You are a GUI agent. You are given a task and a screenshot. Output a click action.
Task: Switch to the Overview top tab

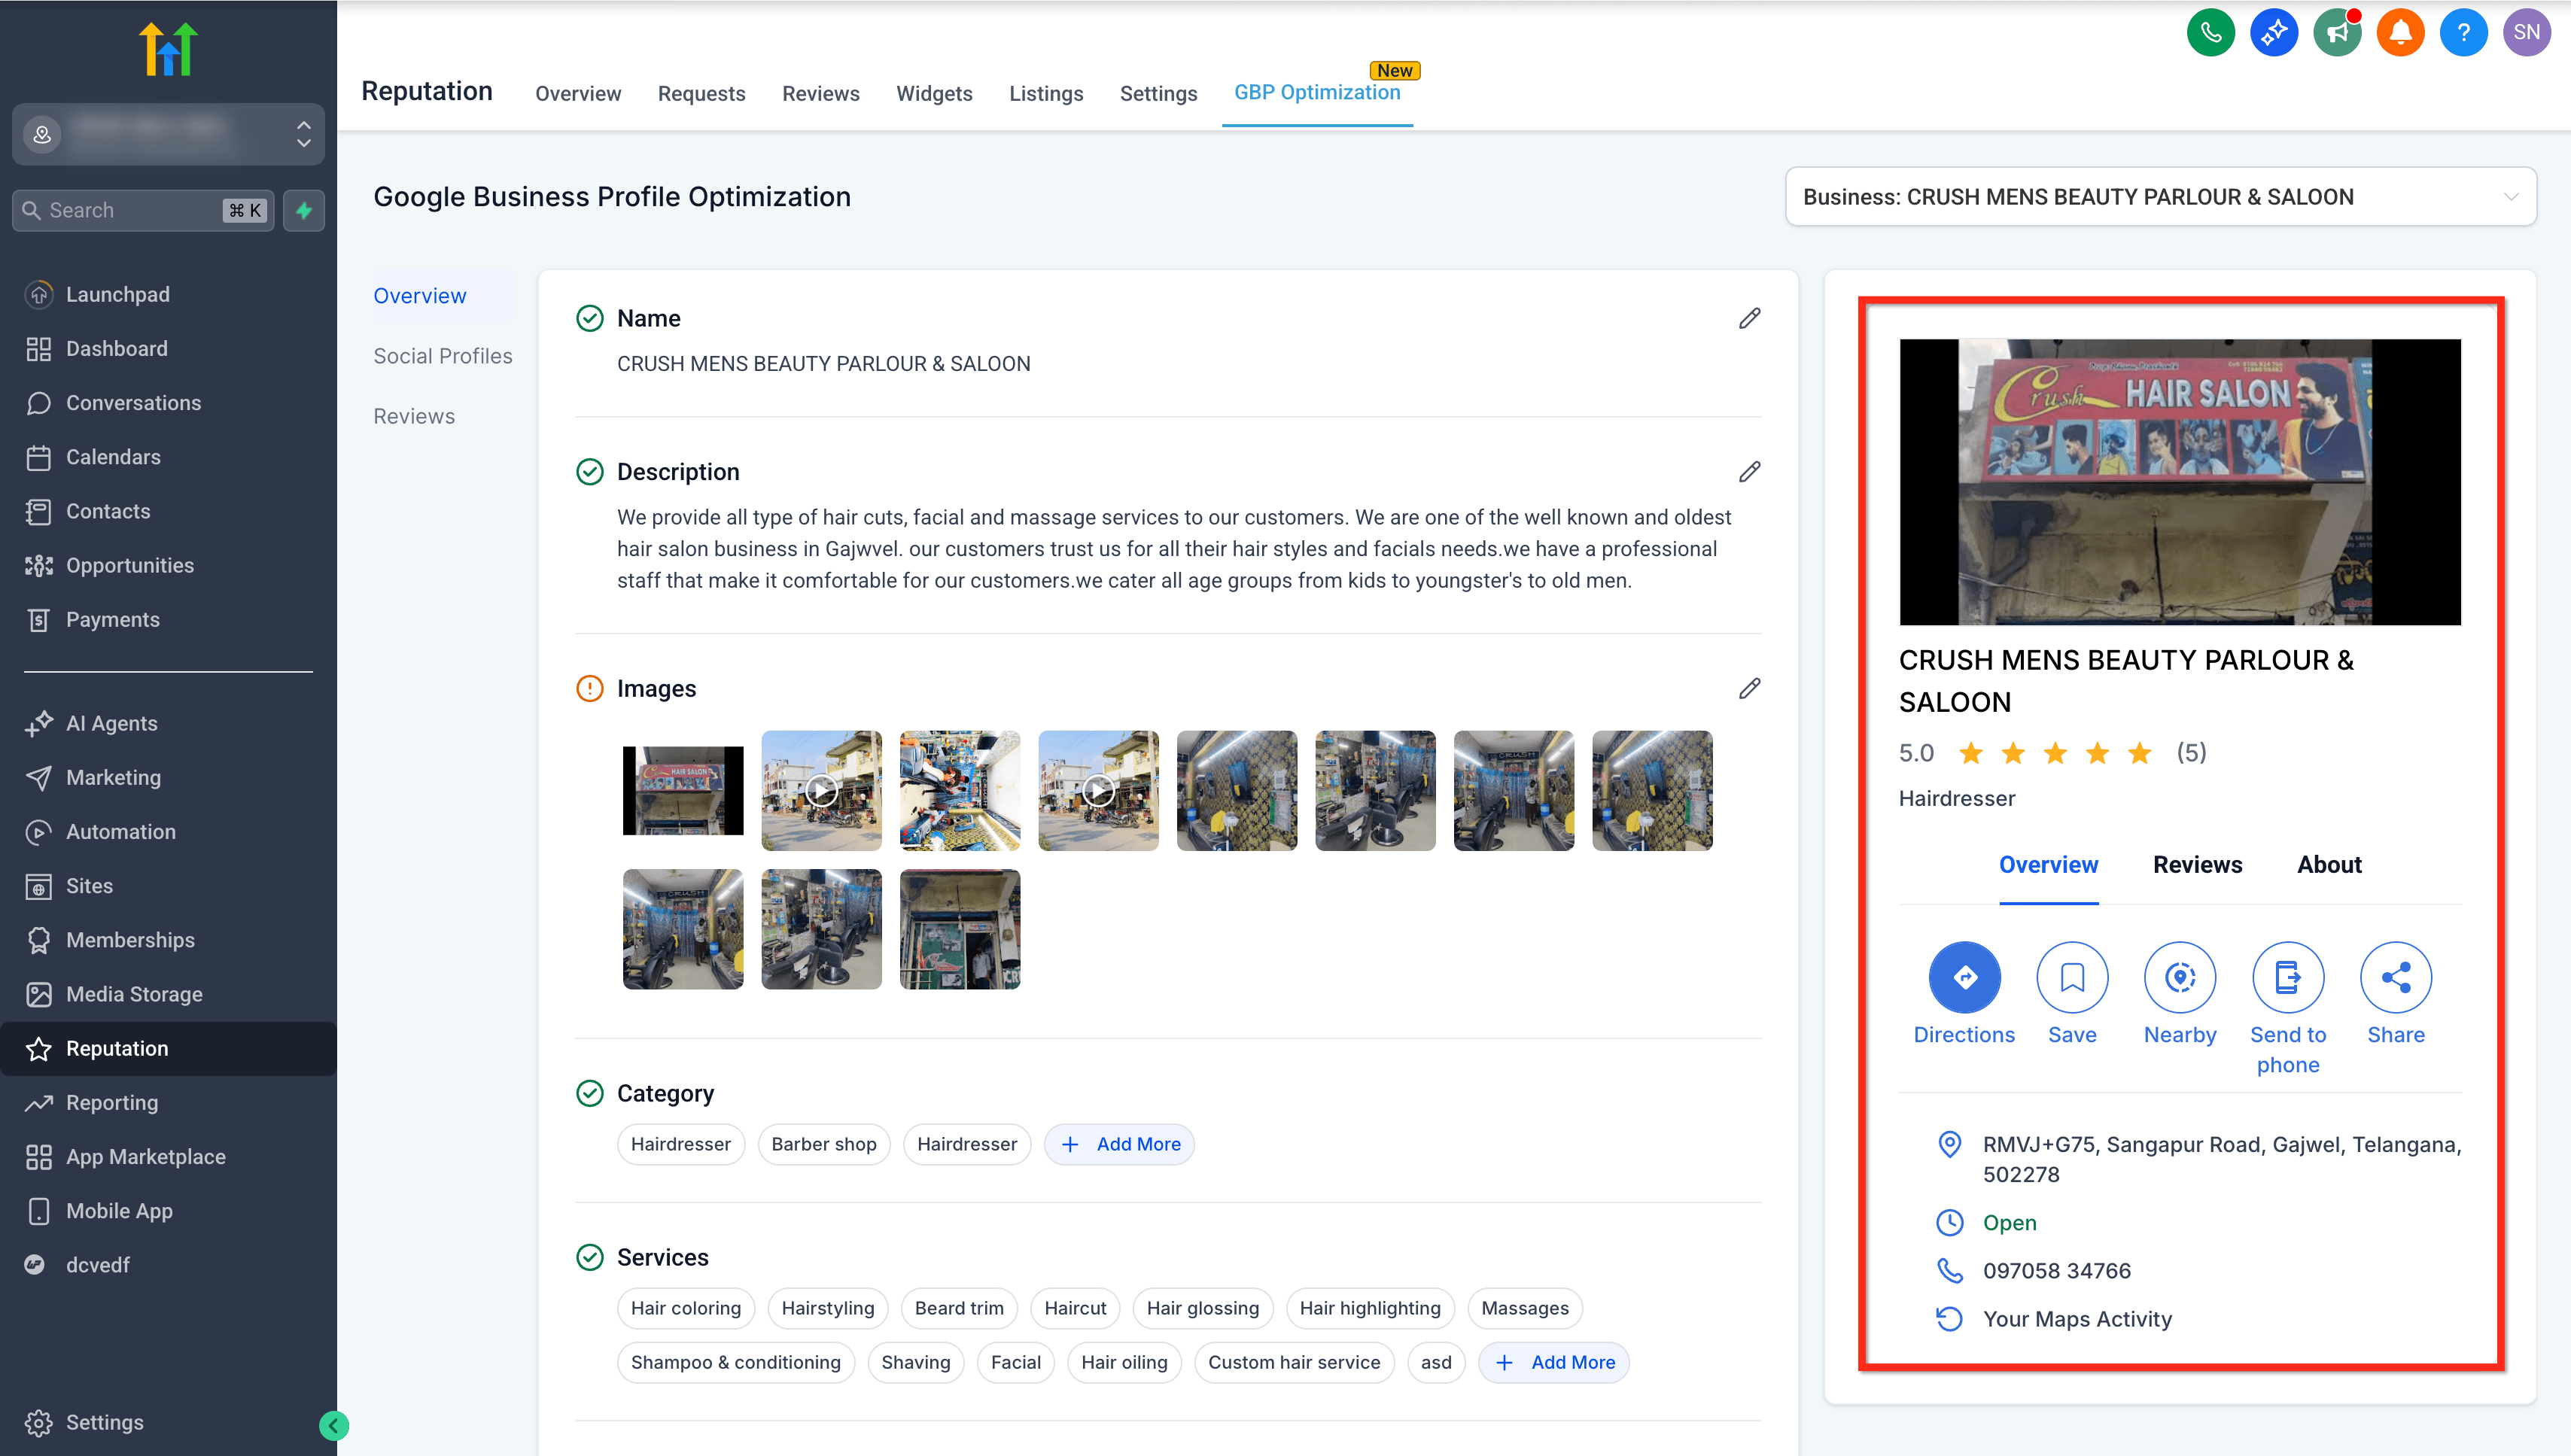(x=578, y=93)
